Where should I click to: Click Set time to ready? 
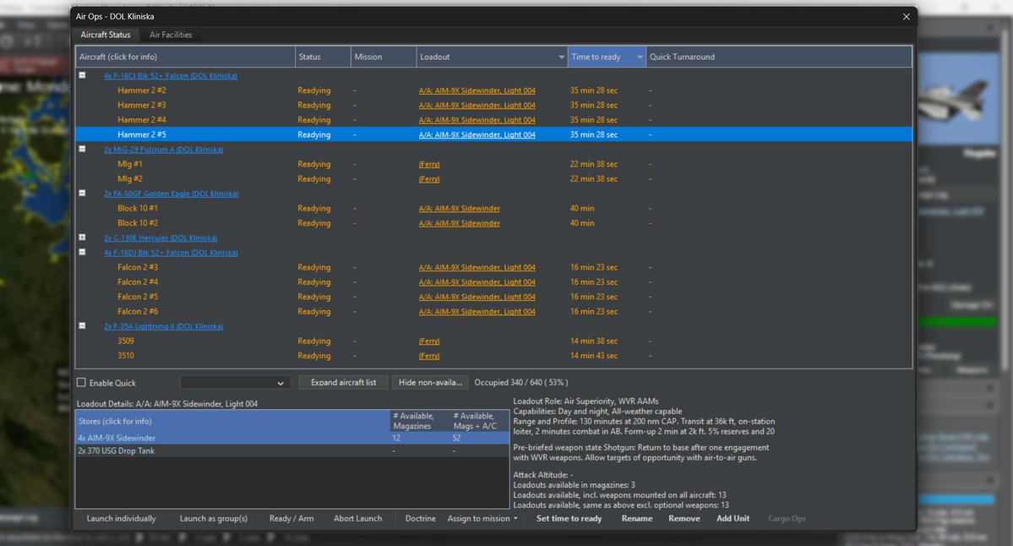[x=569, y=518]
